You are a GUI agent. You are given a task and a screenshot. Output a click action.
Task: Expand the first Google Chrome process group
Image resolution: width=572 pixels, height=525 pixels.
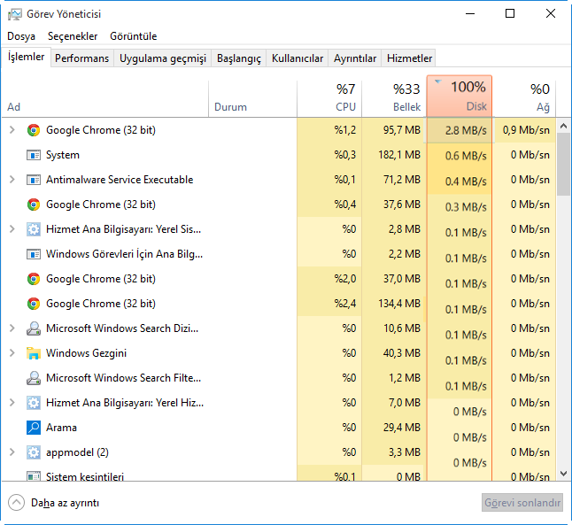tap(12, 130)
